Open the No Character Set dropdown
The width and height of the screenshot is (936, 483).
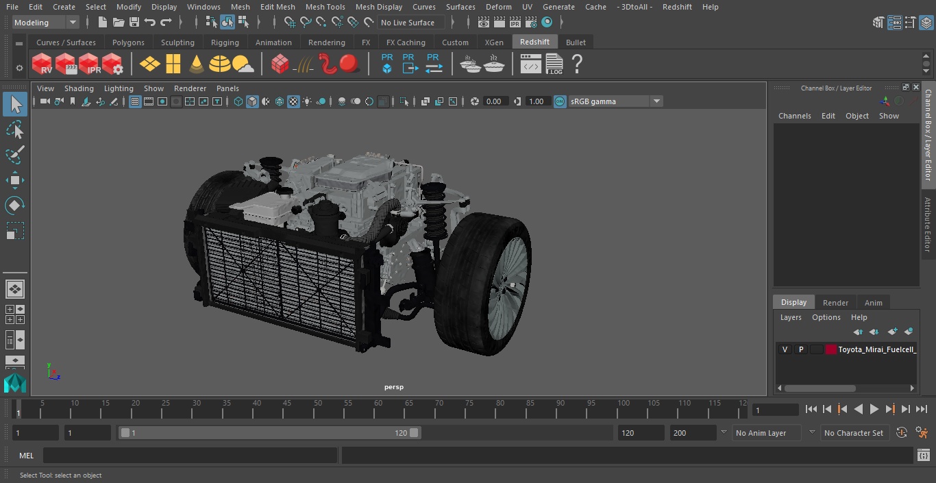pos(854,433)
